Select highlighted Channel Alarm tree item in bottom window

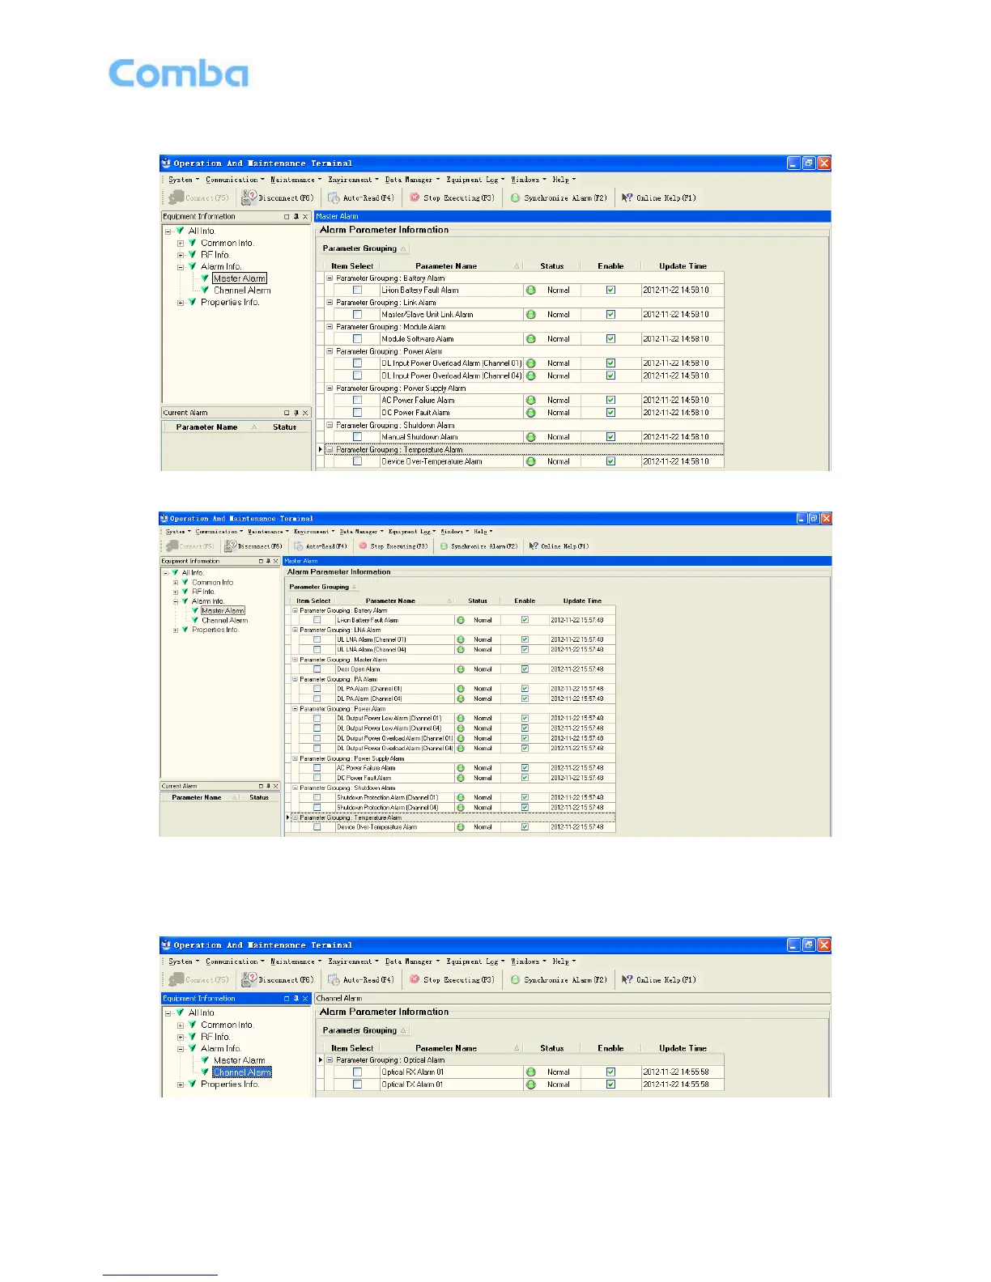[242, 1072]
